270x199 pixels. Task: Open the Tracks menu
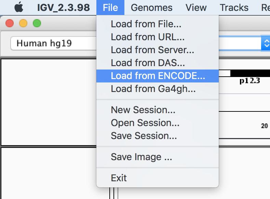tap(234, 7)
